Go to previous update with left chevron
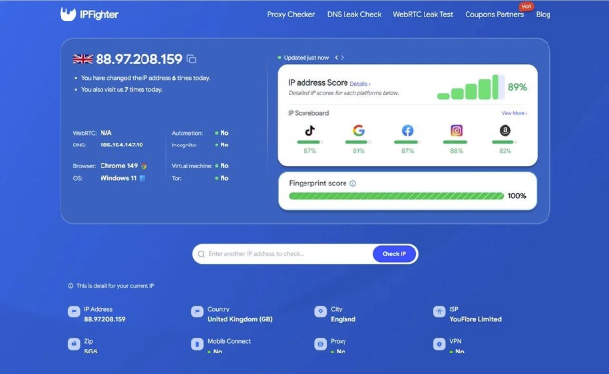This screenshot has width=609, height=374. pos(336,58)
